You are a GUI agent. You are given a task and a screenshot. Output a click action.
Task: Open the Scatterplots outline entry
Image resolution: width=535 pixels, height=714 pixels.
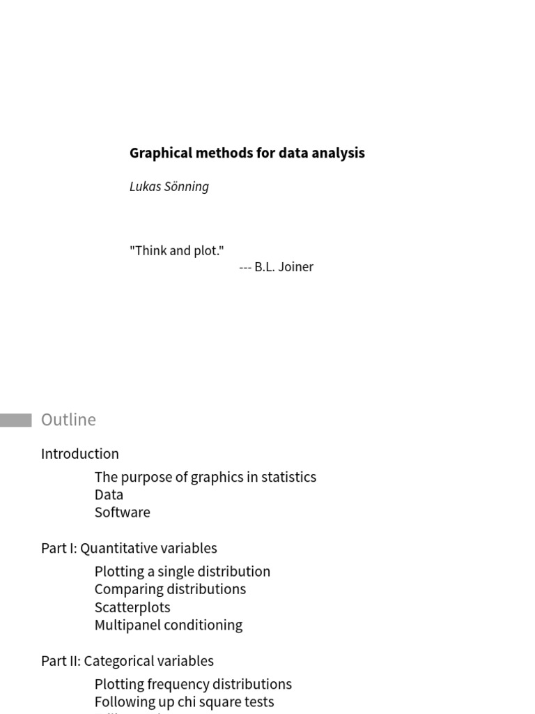(x=132, y=607)
